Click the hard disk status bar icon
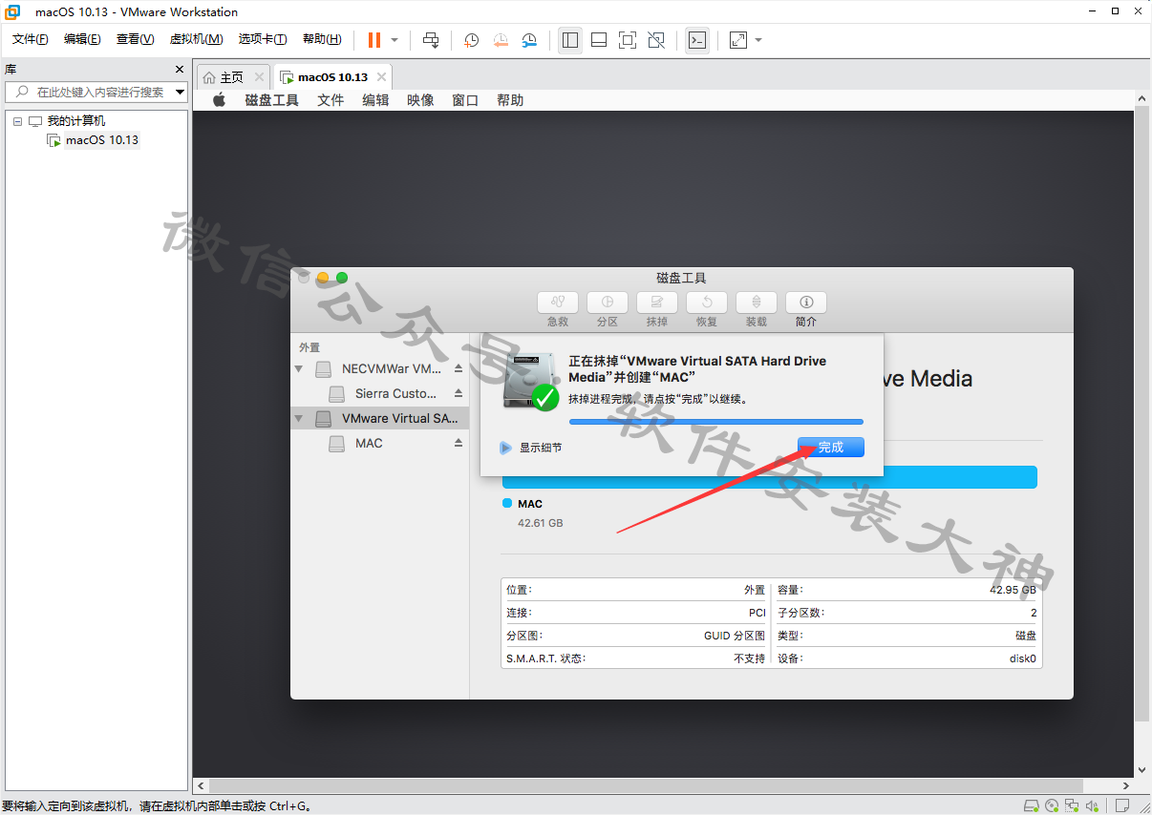The width and height of the screenshot is (1152, 815). pos(1031,806)
